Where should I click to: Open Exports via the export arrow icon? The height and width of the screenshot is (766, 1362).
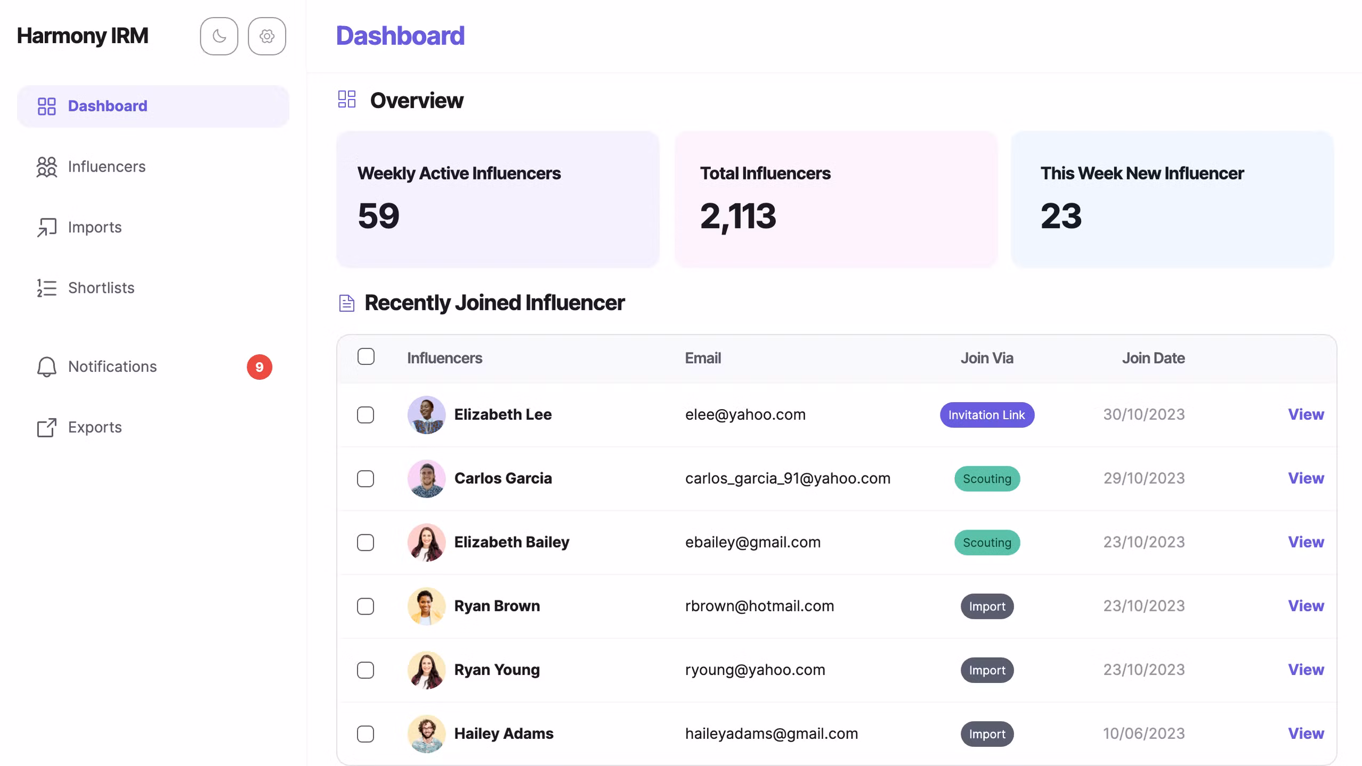pyautogui.click(x=46, y=427)
